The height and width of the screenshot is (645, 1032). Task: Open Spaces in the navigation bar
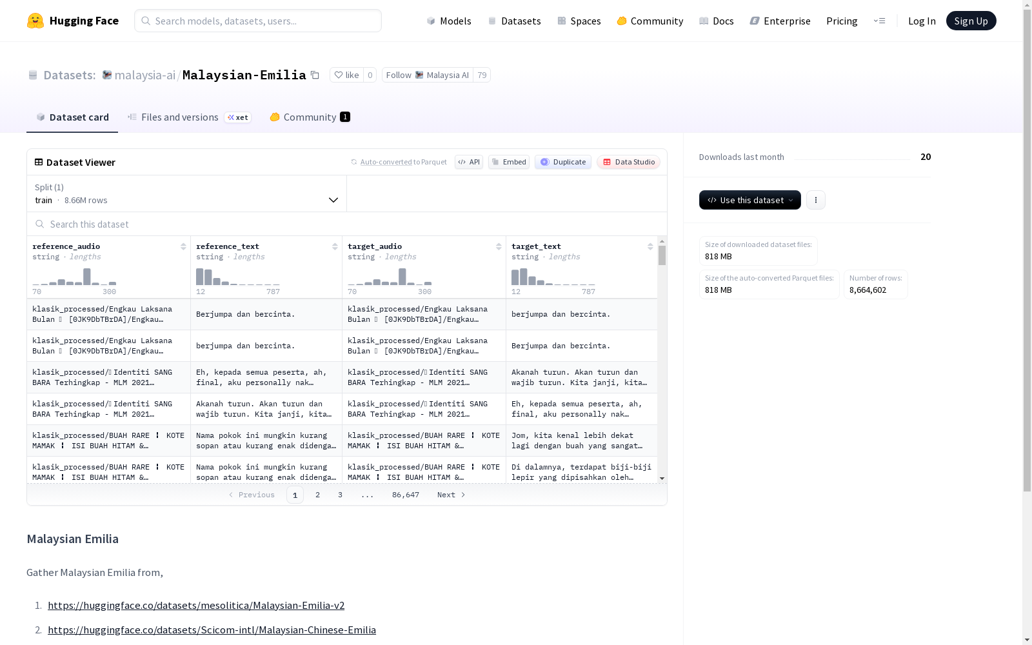pos(579,21)
